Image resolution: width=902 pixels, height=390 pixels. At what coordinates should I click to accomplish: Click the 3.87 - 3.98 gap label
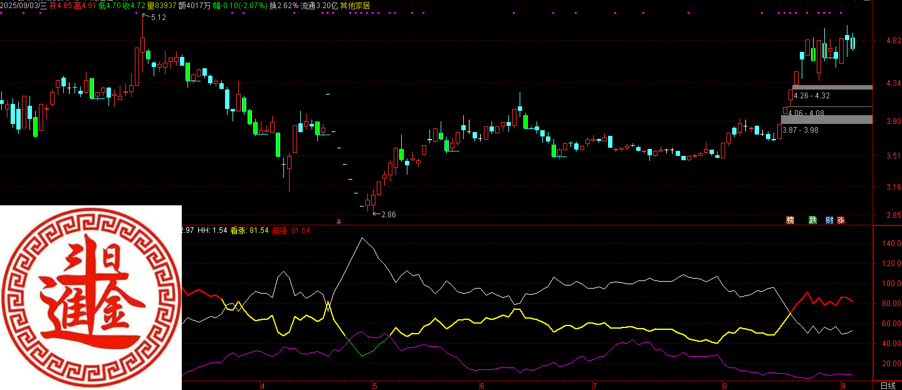tap(801, 130)
